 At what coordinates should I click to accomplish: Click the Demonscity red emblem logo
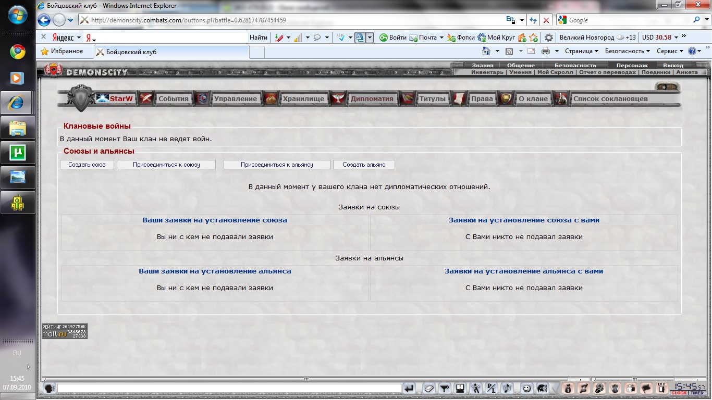point(53,70)
